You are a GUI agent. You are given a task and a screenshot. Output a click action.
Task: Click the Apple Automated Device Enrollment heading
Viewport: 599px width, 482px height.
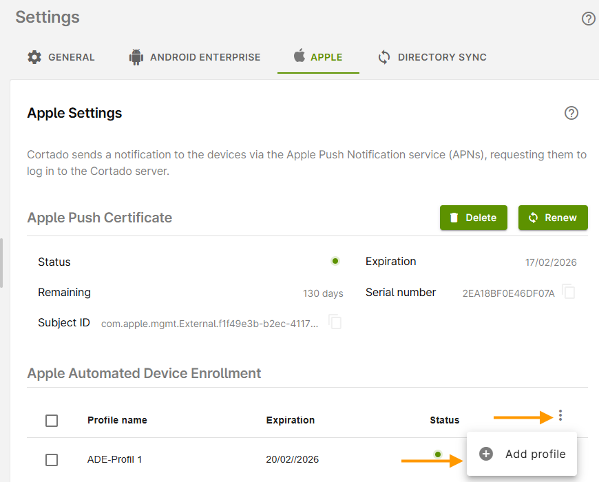coord(144,373)
